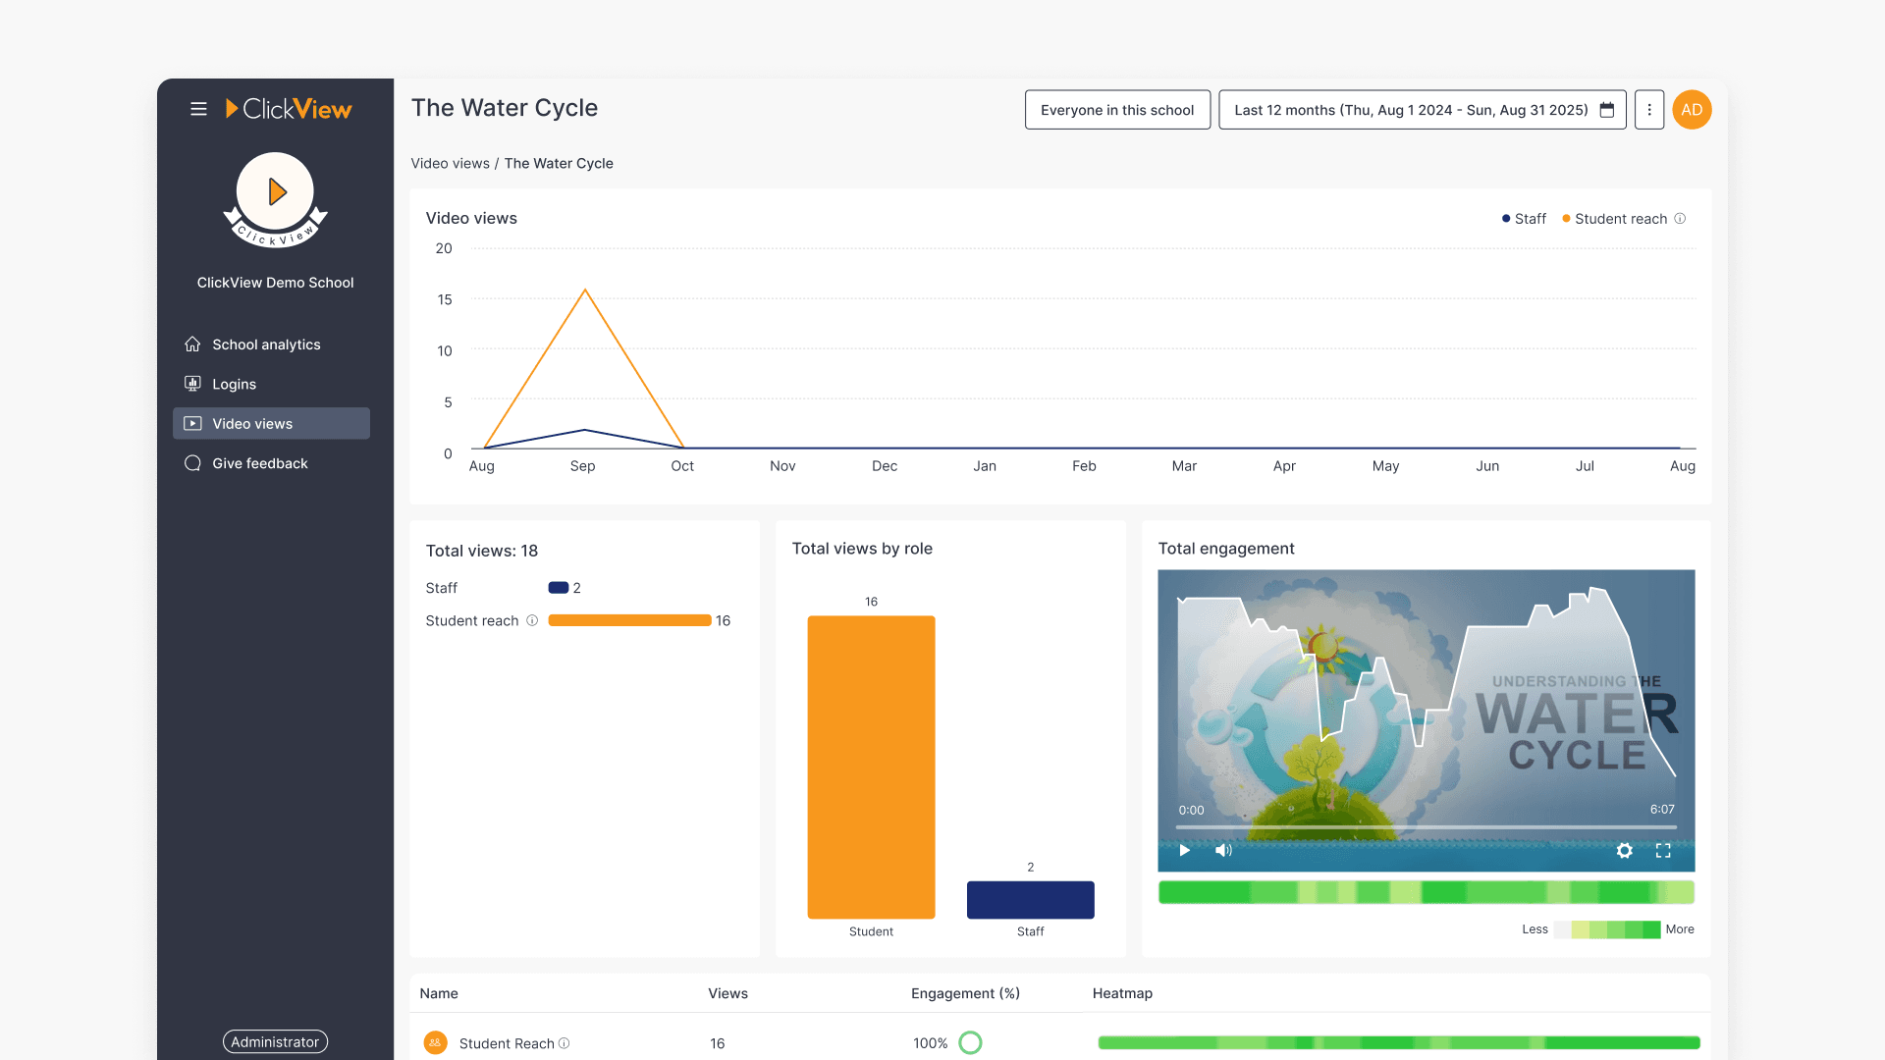Image resolution: width=1885 pixels, height=1060 pixels.
Task: Open the hamburger navigation menu
Action: [198, 109]
